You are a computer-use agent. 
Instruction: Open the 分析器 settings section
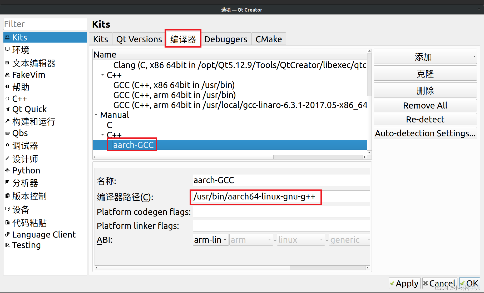(25, 183)
